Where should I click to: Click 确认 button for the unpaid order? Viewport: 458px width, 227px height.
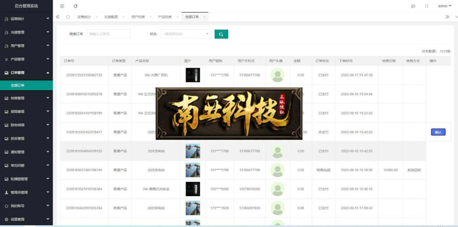pos(438,132)
